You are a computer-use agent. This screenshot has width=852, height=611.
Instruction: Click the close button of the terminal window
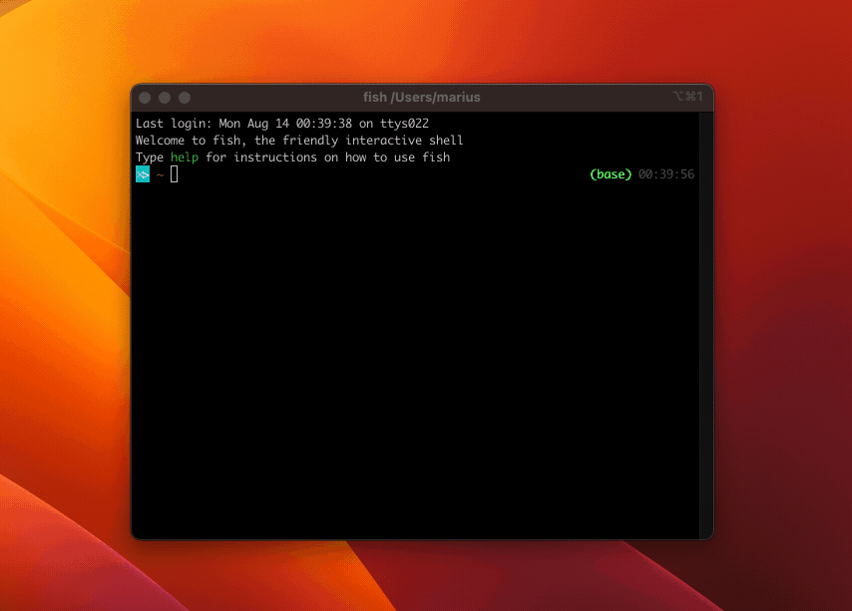point(145,98)
